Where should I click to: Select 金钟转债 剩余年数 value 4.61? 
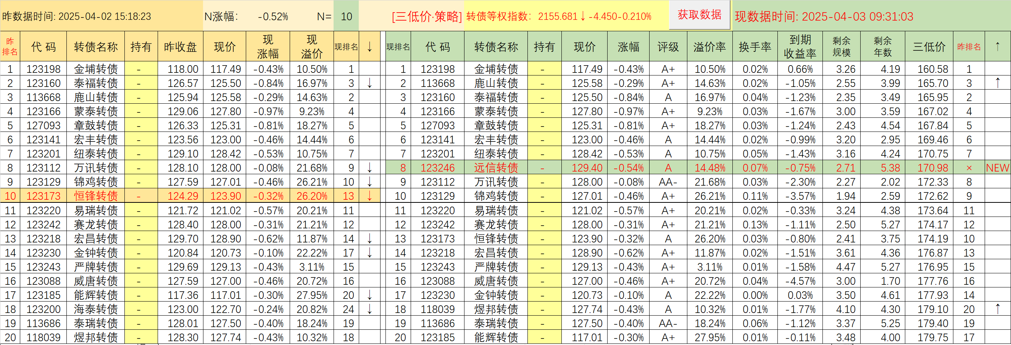click(x=883, y=295)
